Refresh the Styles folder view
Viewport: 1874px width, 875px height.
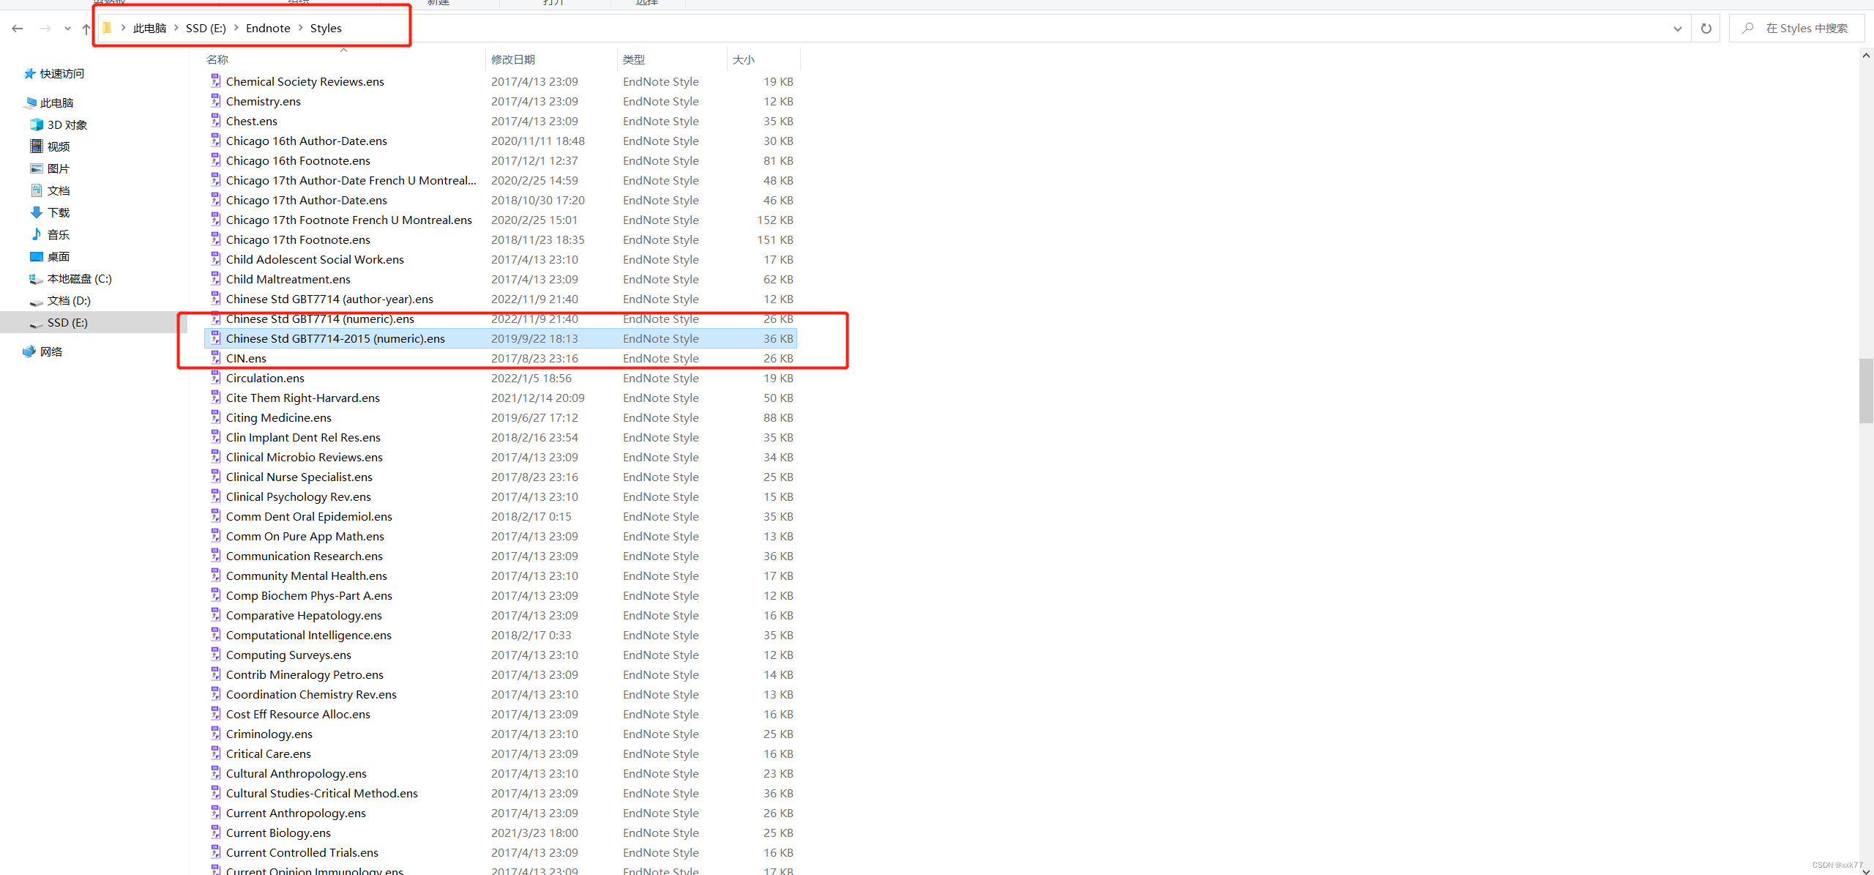point(1706,29)
